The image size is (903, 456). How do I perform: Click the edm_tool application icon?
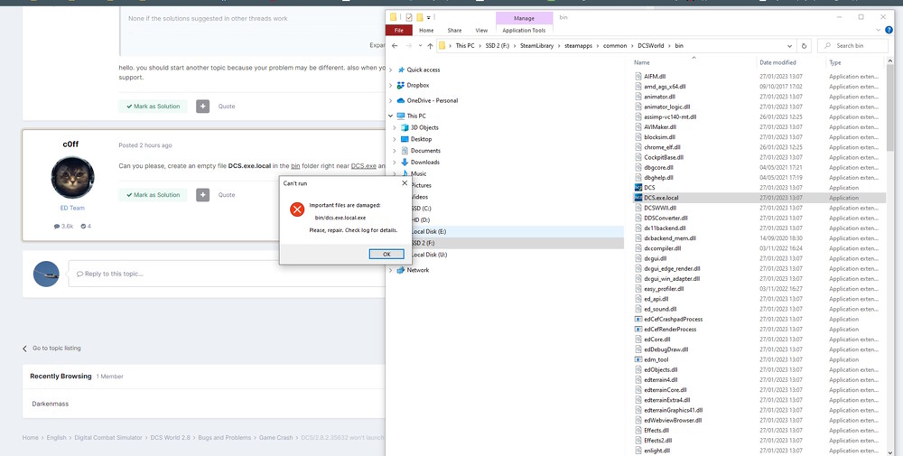click(x=638, y=359)
